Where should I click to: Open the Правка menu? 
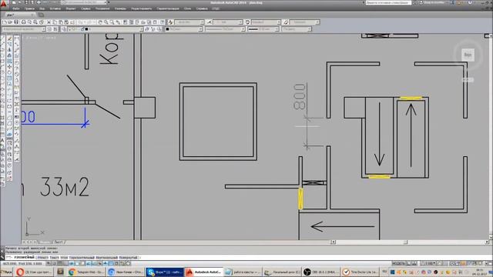click(x=29, y=8)
